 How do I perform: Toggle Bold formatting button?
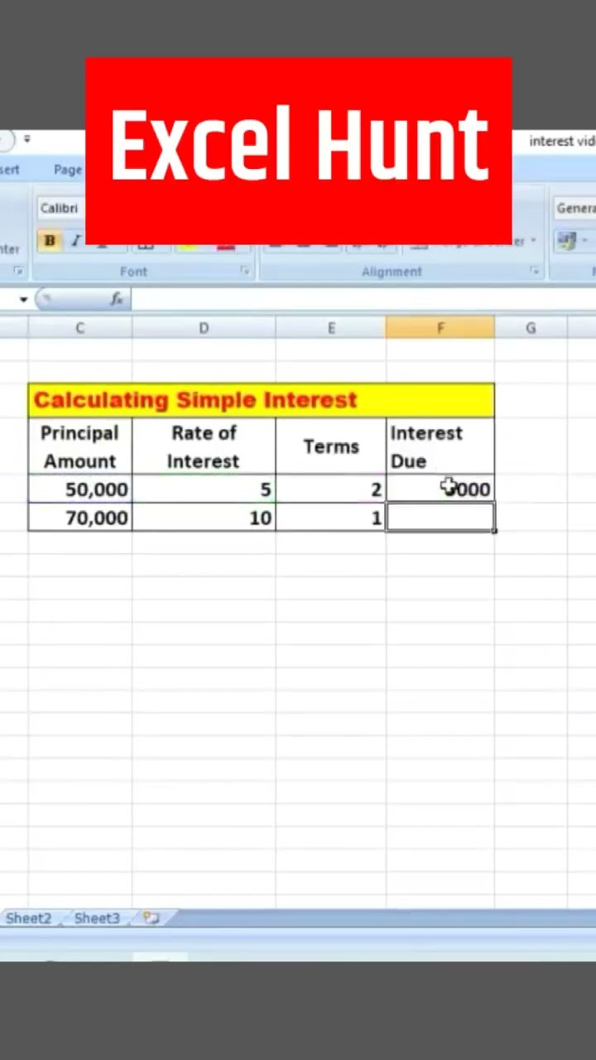[x=50, y=241]
